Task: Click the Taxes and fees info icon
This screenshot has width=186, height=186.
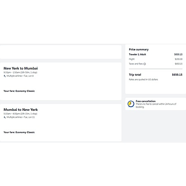Action: click(x=145, y=64)
